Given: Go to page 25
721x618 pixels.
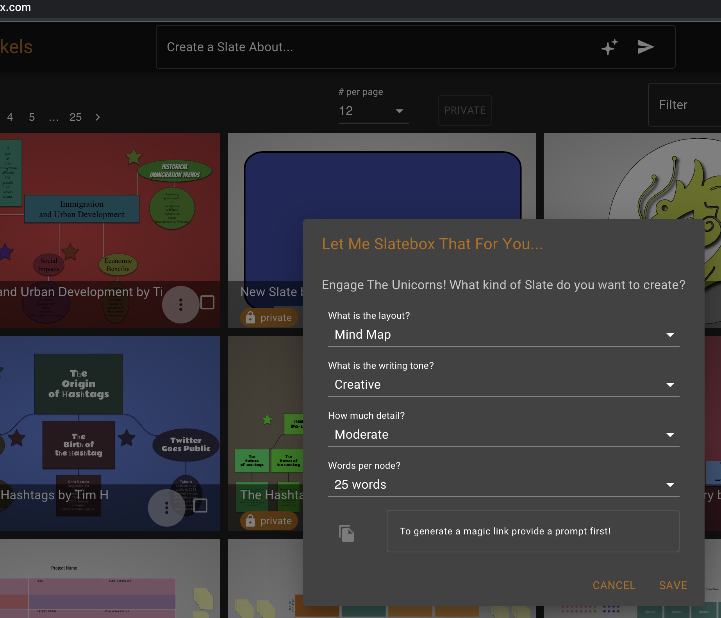Looking at the screenshot, I should tap(76, 117).
